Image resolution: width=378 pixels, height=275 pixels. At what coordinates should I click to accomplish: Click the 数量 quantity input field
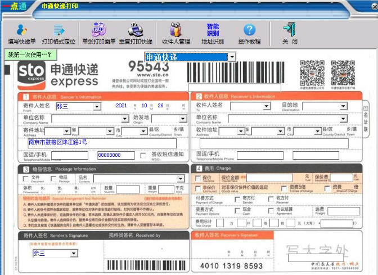click(128, 189)
